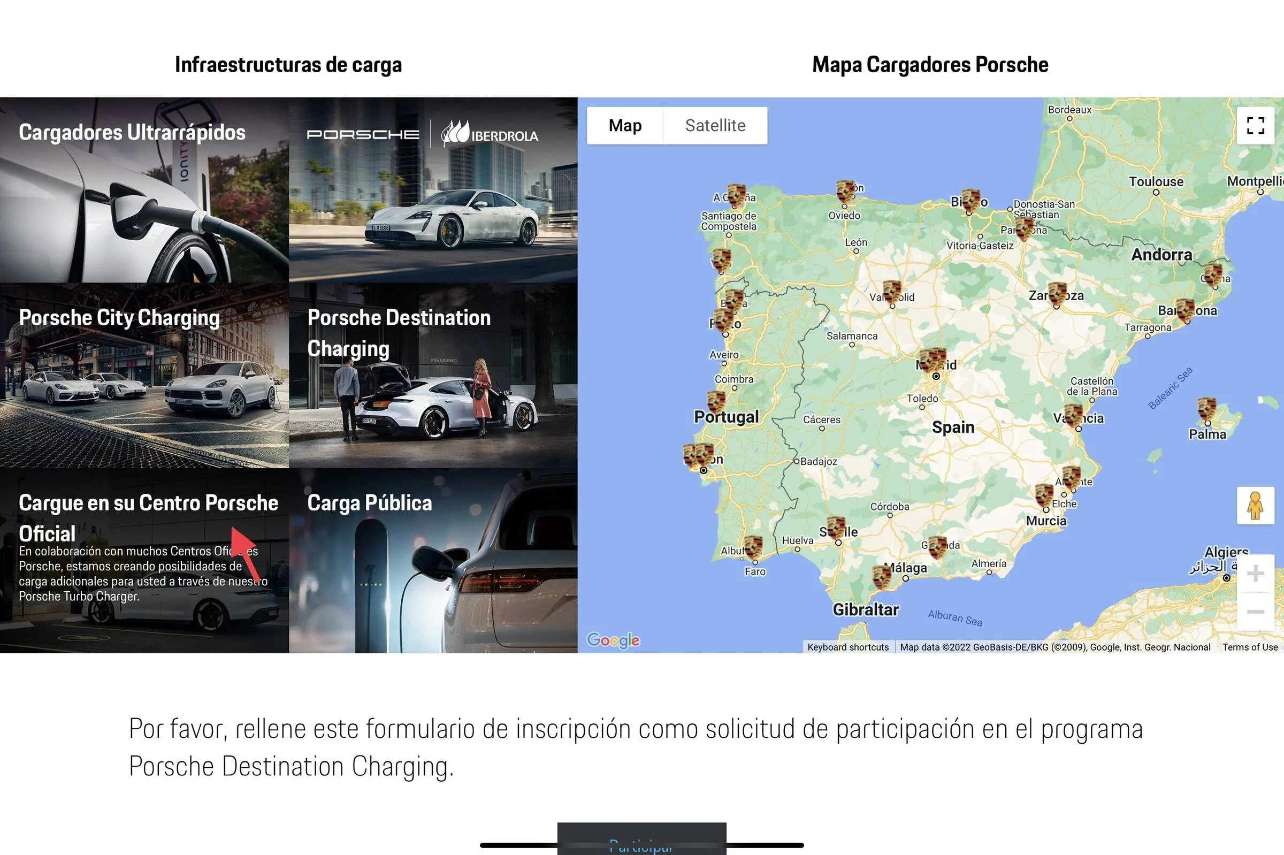This screenshot has height=855, width=1284.
Task: Select Porsche marker near Málaga
Action: [882, 577]
